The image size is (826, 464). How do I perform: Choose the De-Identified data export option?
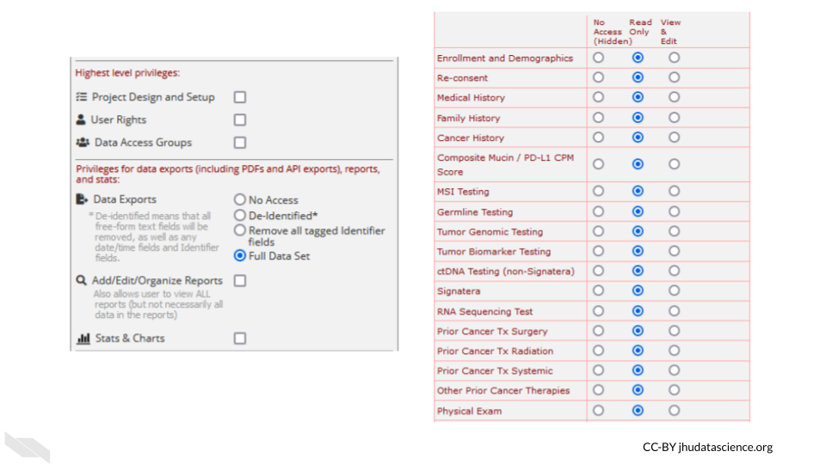pyautogui.click(x=240, y=216)
